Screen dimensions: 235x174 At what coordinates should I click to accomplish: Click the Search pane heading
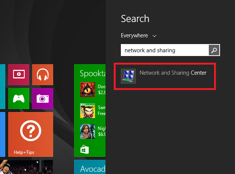pyautogui.click(x=135, y=19)
